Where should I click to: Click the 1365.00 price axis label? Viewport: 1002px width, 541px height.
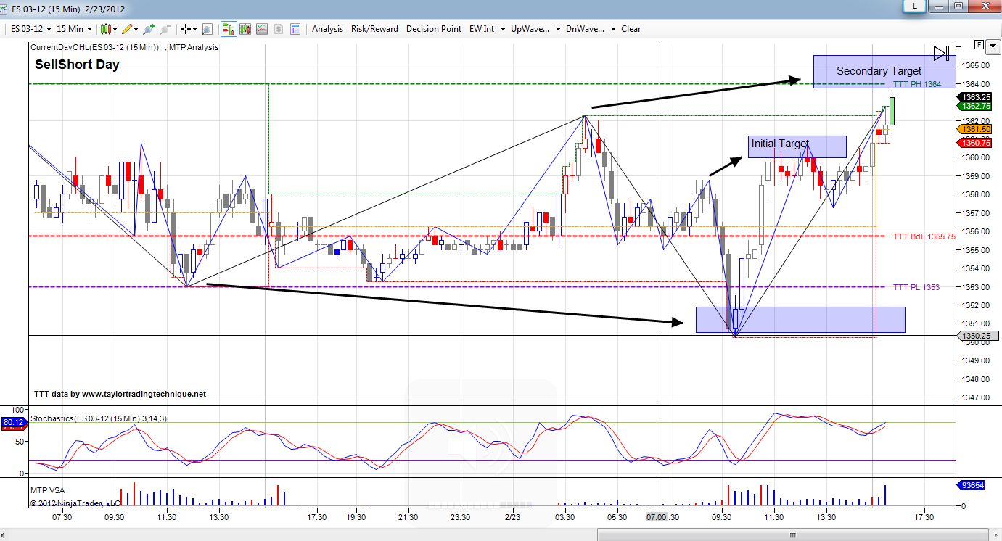(x=976, y=66)
